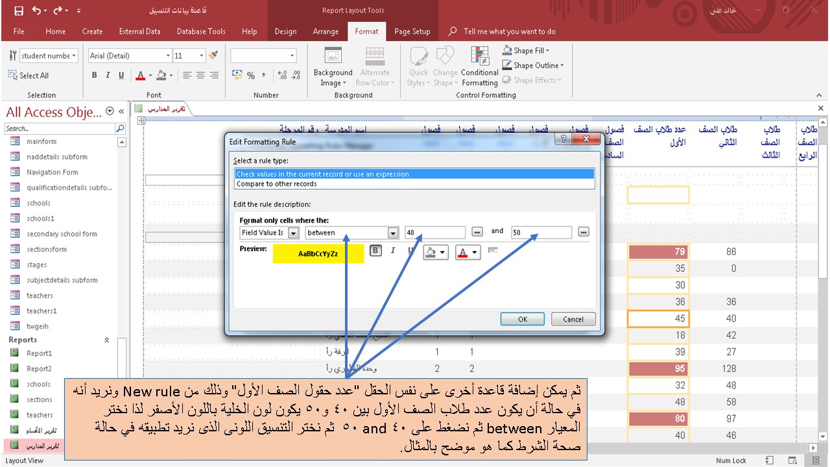
Task: Cancel the Edit Formatting Rule dialog
Action: [x=573, y=319]
